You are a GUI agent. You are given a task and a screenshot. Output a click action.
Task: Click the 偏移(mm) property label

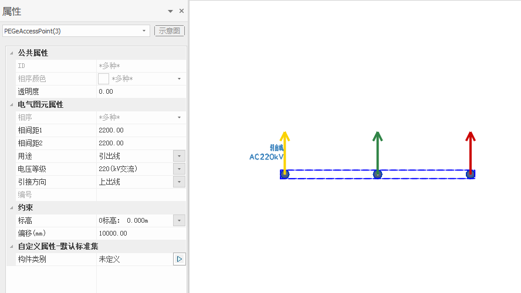(32, 233)
